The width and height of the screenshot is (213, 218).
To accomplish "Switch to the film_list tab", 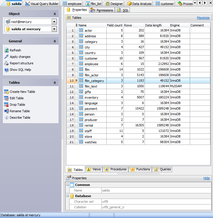I will [93, 4].
